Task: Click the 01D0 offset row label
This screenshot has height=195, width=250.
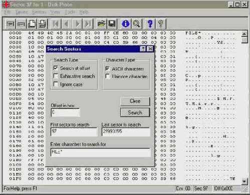Action: point(15,169)
